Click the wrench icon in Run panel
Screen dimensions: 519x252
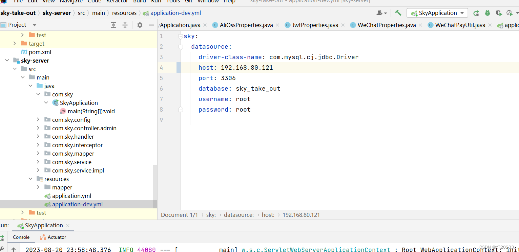(2, 249)
